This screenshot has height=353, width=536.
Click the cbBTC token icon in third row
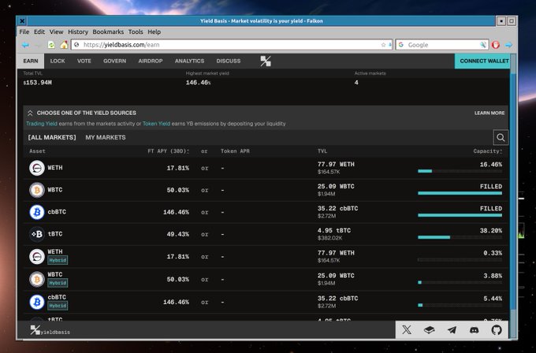(x=37, y=212)
